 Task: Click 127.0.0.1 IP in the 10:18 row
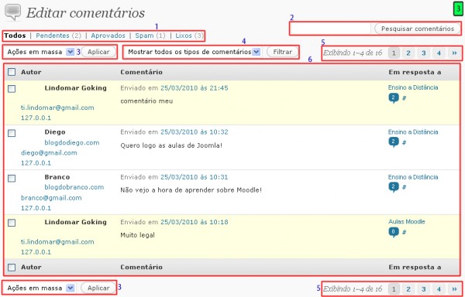point(36,252)
